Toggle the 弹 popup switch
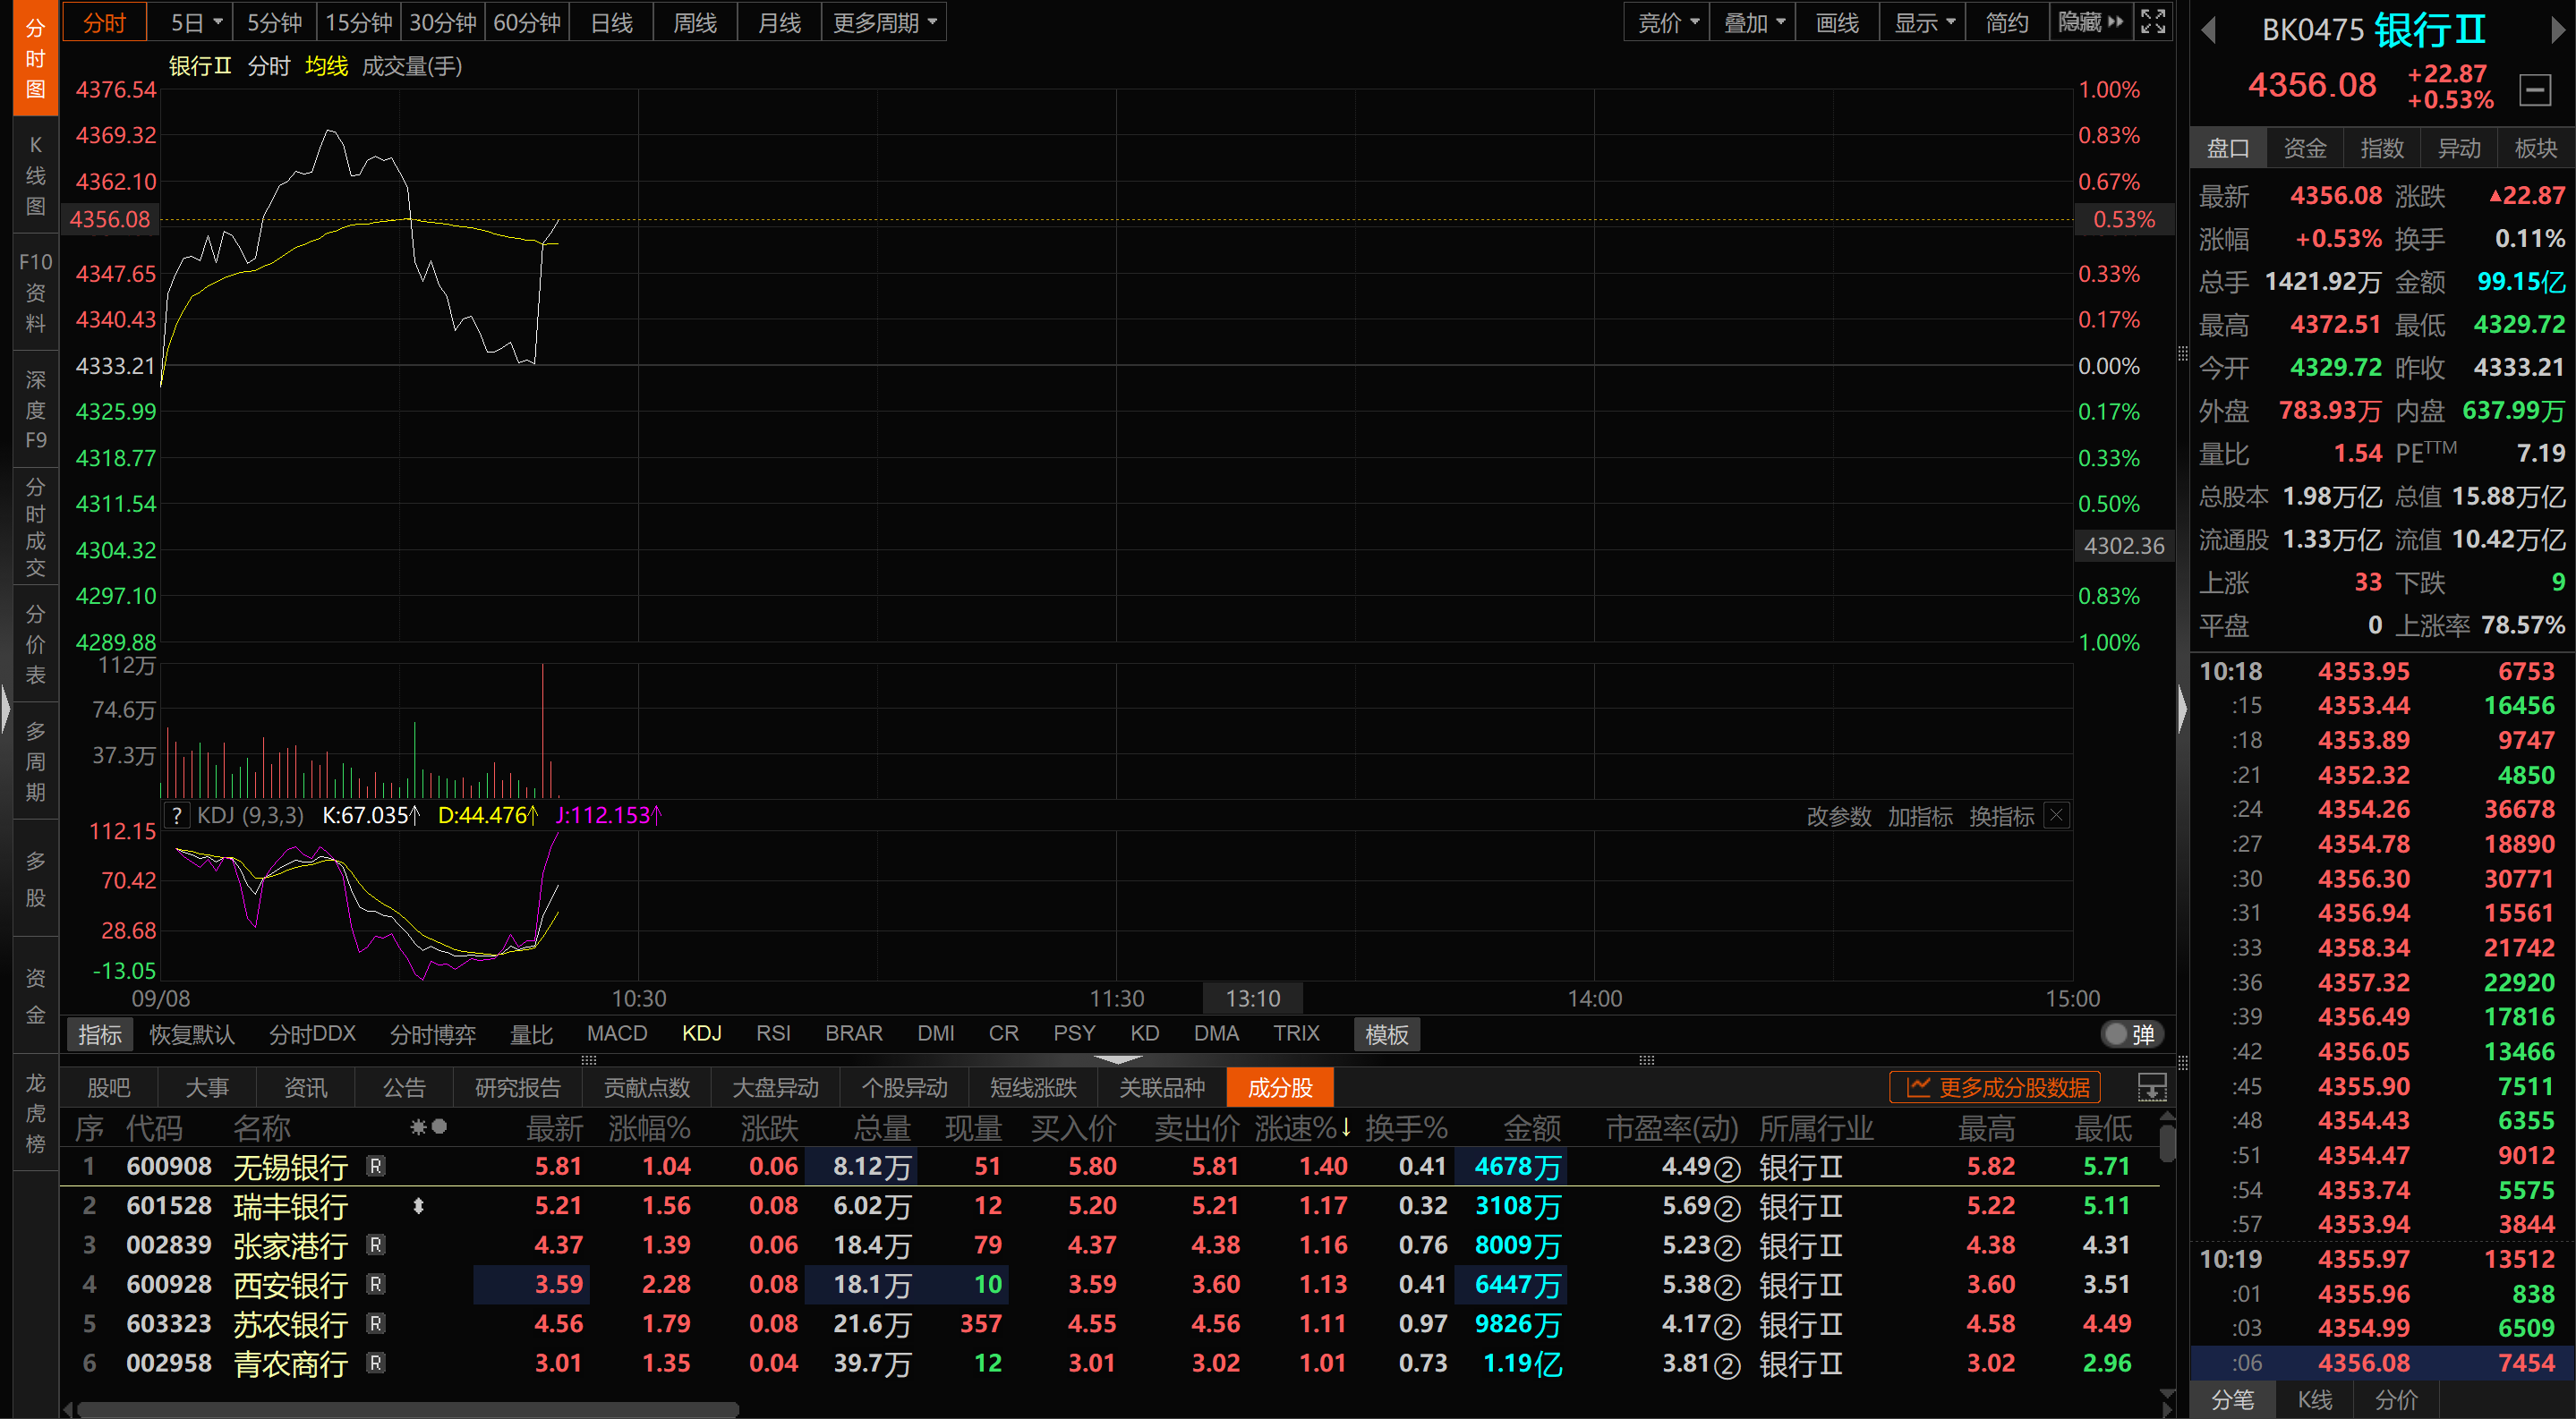This screenshot has height=1419, width=2576. (x=2130, y=1034)
